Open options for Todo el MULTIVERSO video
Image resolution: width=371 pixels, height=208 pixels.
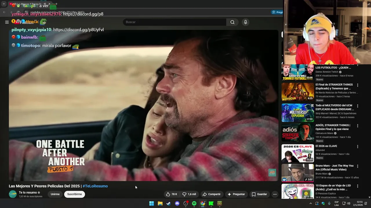coord(357,106)
